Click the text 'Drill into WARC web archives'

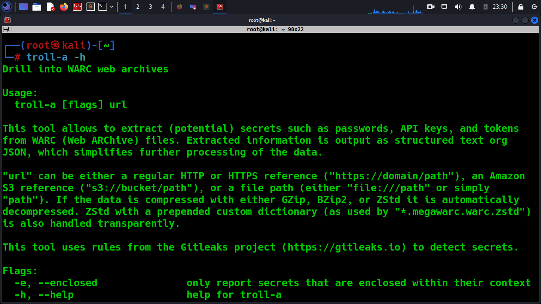[x=86, y=69]
